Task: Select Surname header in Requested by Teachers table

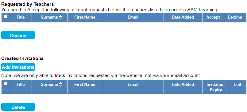Action: [x=49, y=17]
